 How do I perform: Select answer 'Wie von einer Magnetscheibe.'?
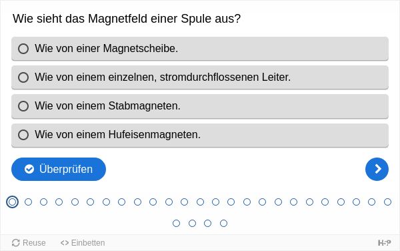200,49
